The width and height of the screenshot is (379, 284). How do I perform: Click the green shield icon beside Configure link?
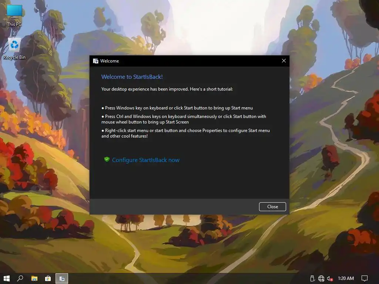107,159
